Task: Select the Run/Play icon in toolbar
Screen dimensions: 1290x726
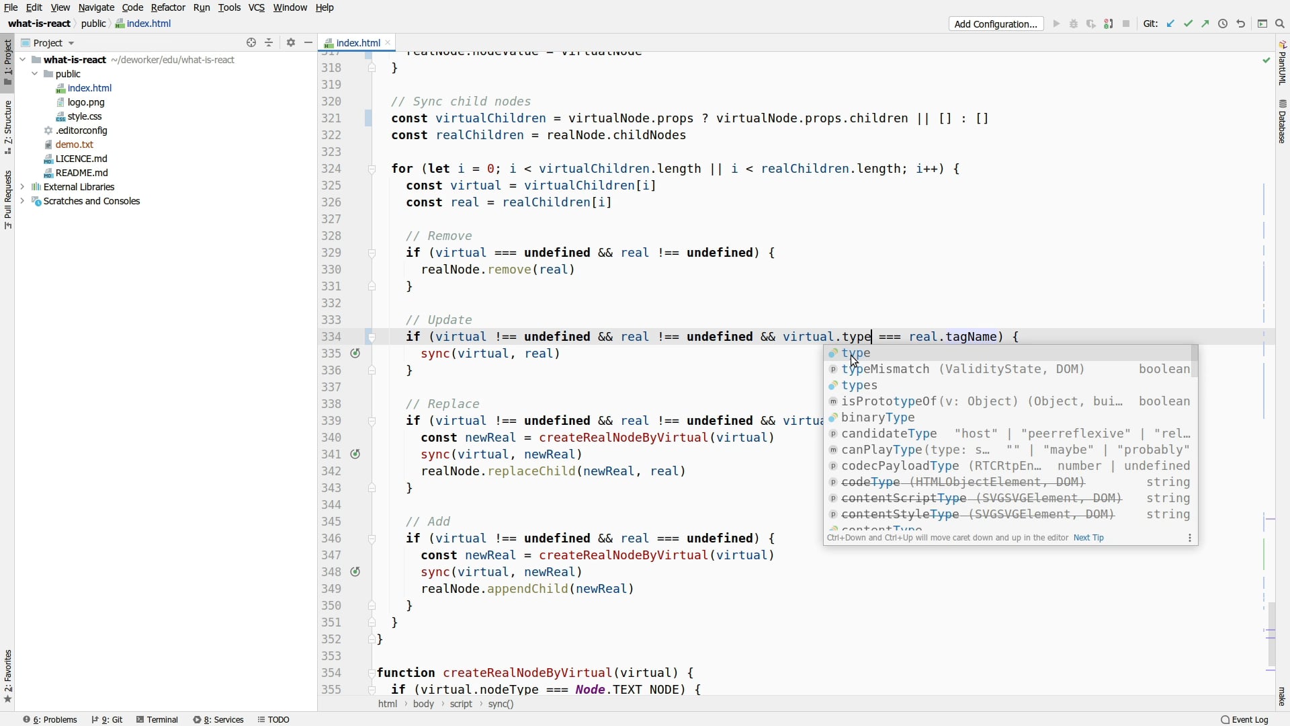Action: pos(1056,23)
